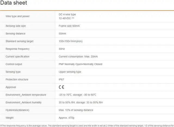This screenshot has height=127, width=174.
Task: Select the Control output label
Action: 14,64
